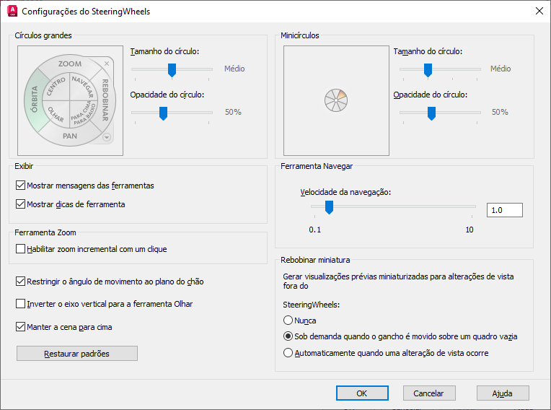Click the Cancelar button
The height and width of the screenshot is (410, 551).
coord(429,393)
